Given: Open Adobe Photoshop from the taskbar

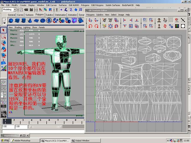Looking at the screenshot, I should 25,141.
